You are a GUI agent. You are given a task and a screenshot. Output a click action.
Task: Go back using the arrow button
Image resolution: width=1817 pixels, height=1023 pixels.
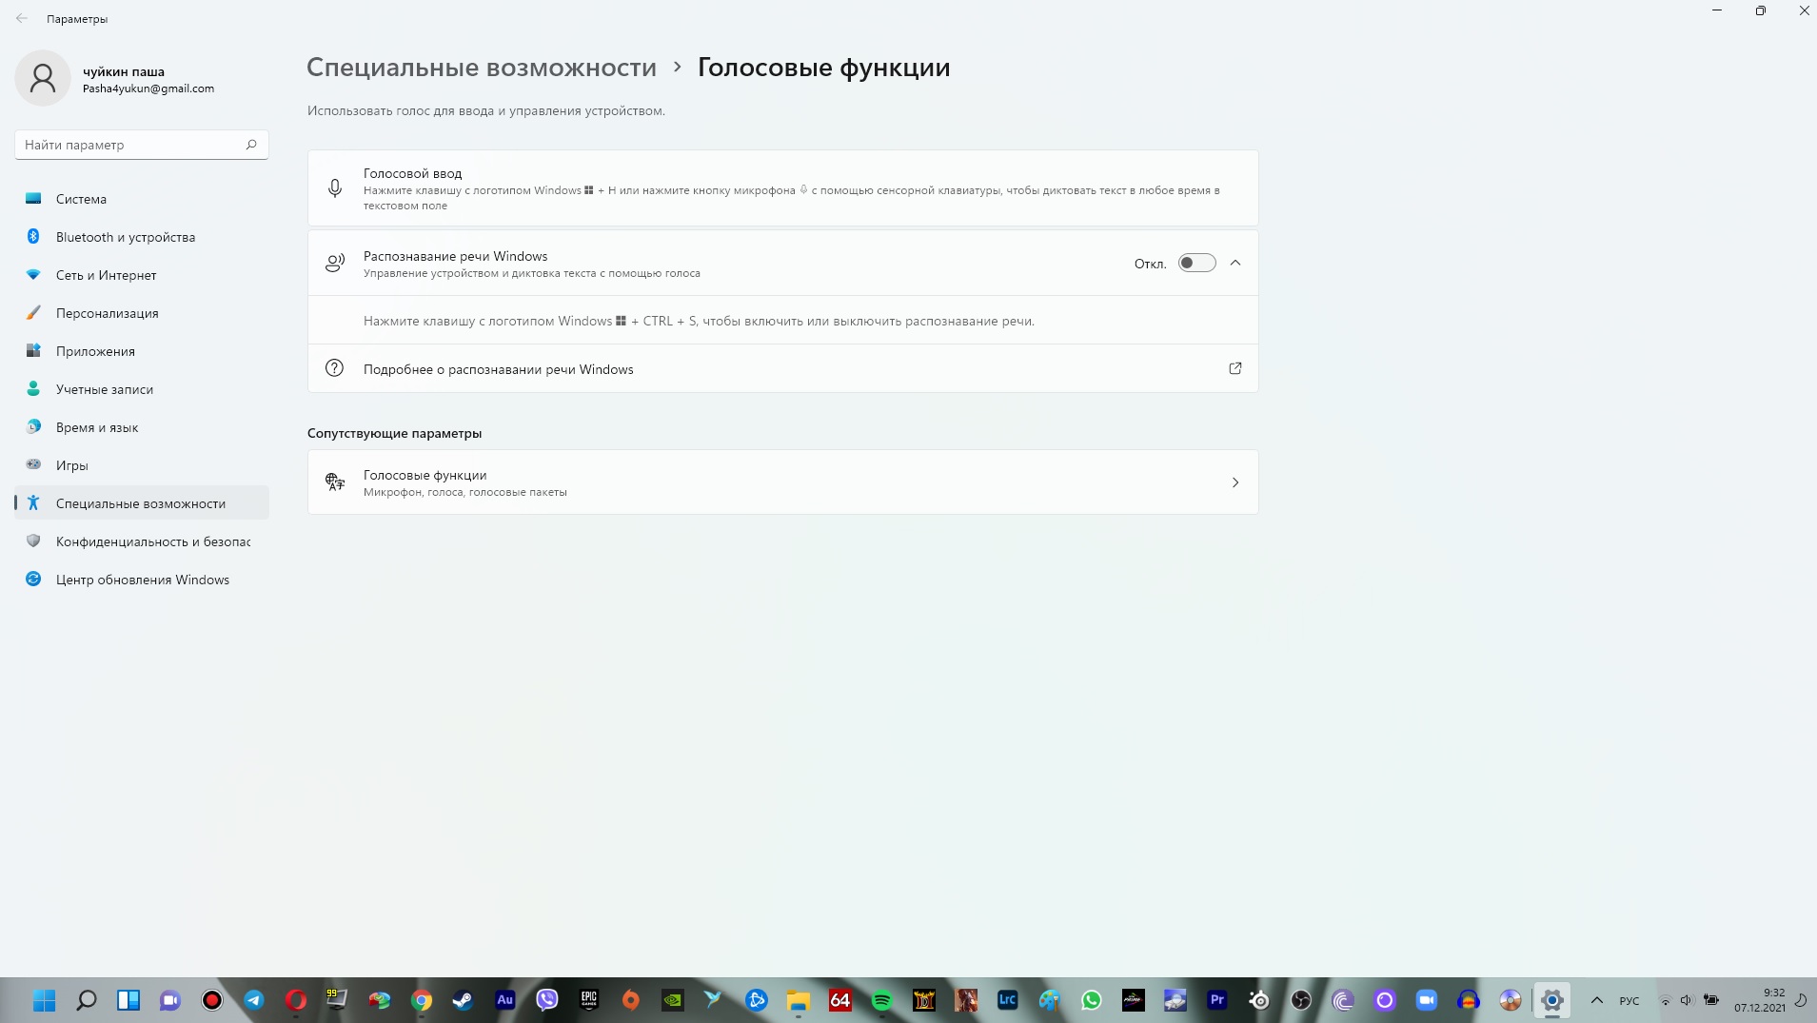pyautogui.click(x=21, y=18)
